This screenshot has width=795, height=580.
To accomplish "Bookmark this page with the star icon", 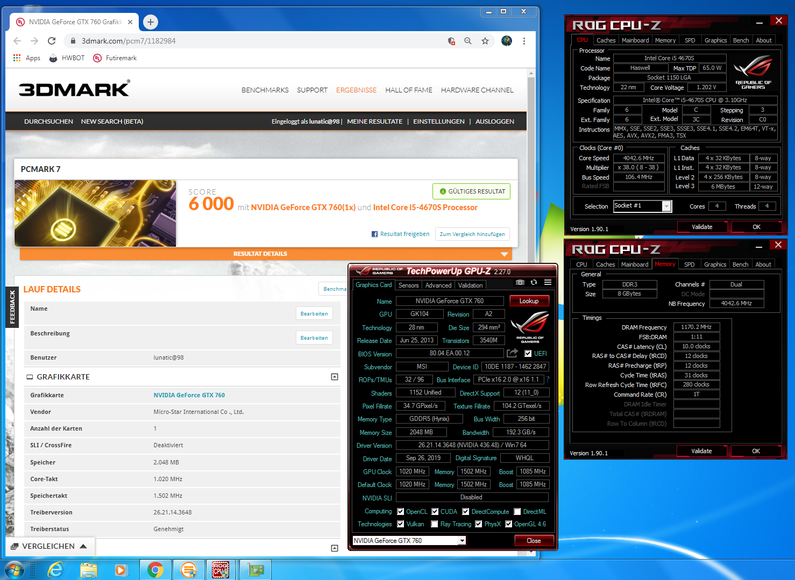I will [x=485, y=41].
